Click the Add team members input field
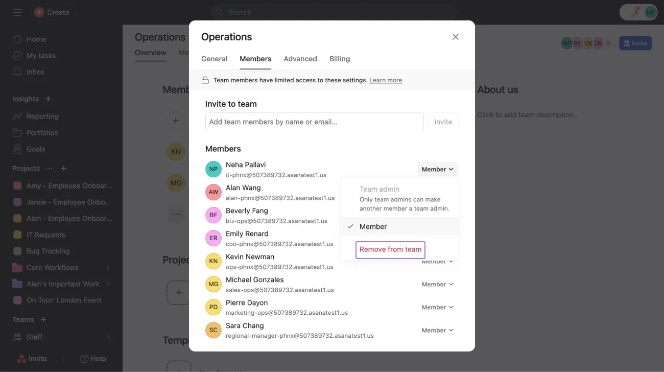The image size is (664, 372). click(314, 122)
